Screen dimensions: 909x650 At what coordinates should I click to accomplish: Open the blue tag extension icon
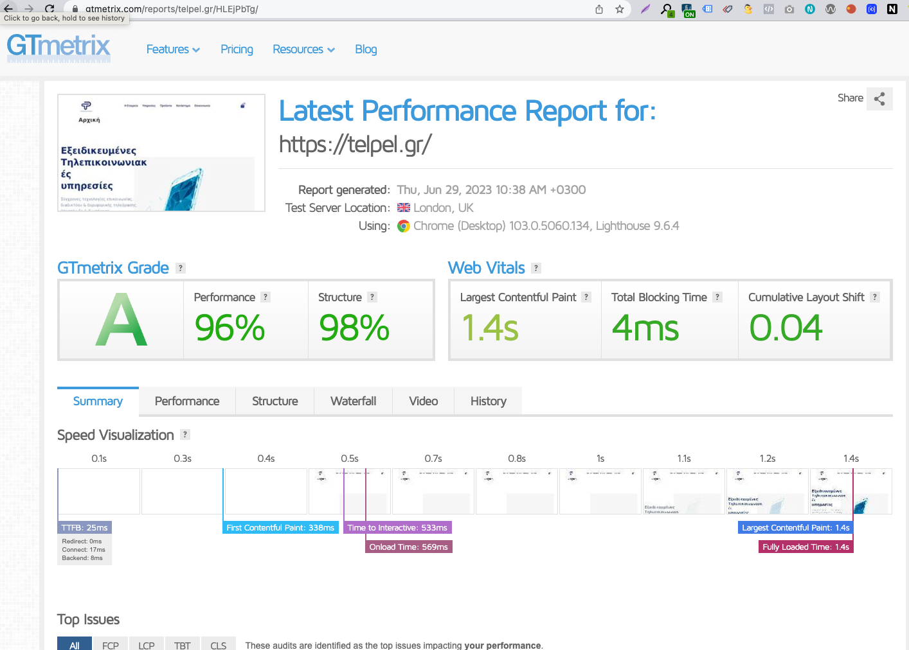pyautogui.click(x=707, y=9)
